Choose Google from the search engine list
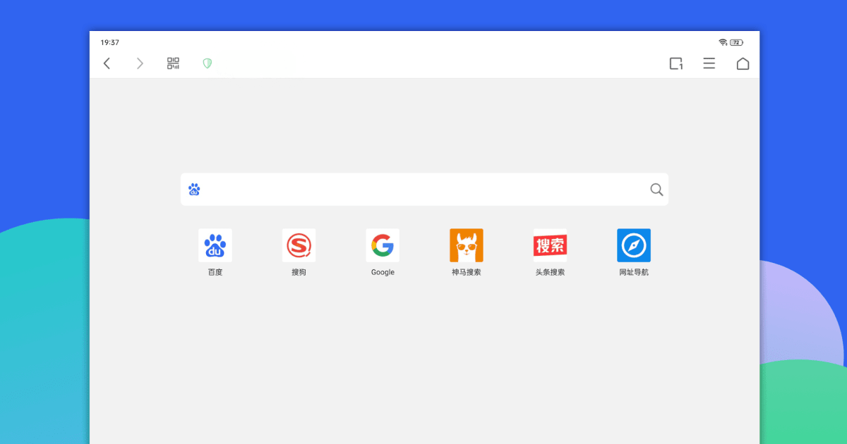The image size is (847, 444). point(383,245)
